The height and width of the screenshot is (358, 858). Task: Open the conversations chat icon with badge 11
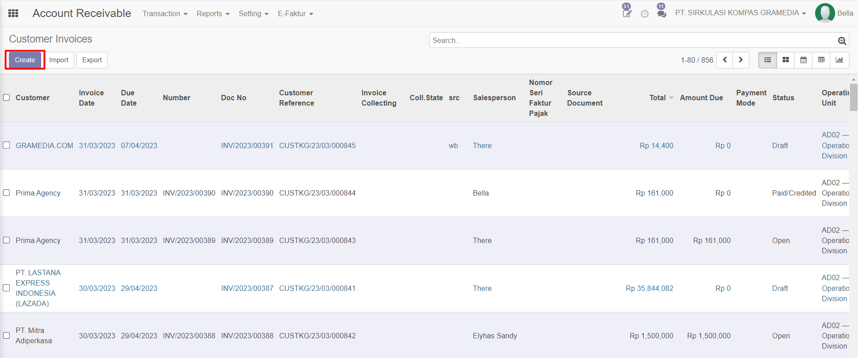[x=662, y=14]
